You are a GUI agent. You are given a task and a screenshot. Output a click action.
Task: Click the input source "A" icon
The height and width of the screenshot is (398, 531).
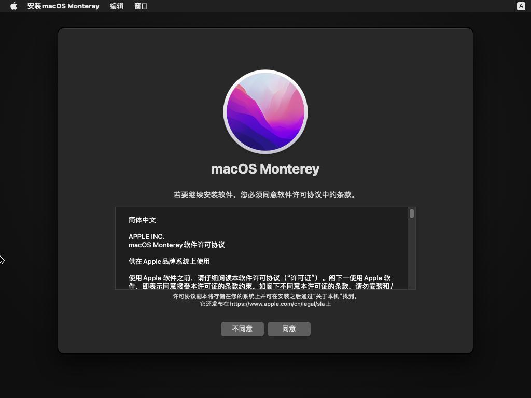pyautogui.click(x=521, y=6)
